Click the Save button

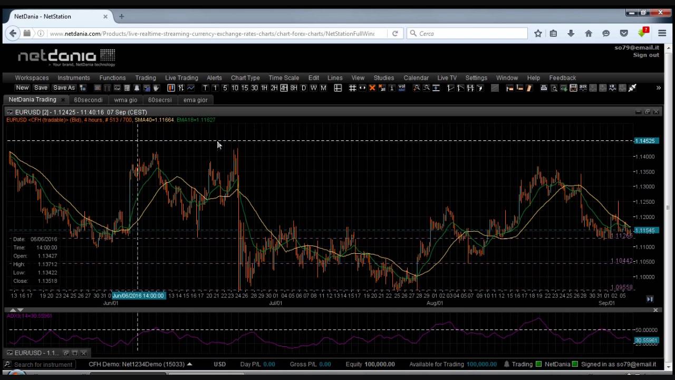pos(41,88)
